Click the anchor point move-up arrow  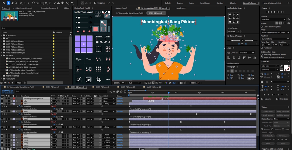(234, 15)
